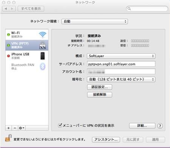This screenshot has width=170, height=148.
Task: Click the forward navigation arrow
Action: pyautogui.click(x=12, y=9)
